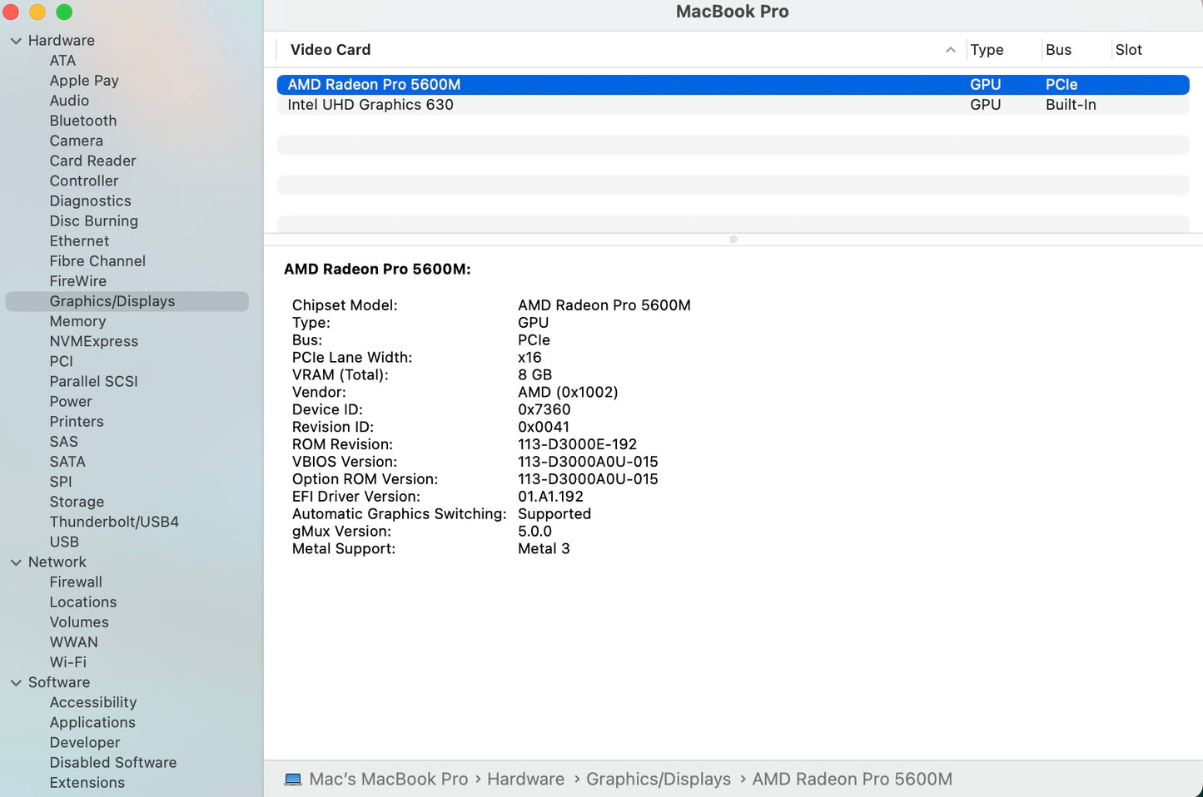The image size is (1203, 797).
Task: Select the Intel UHD Graphics 630 row
Action: (370, 105)
